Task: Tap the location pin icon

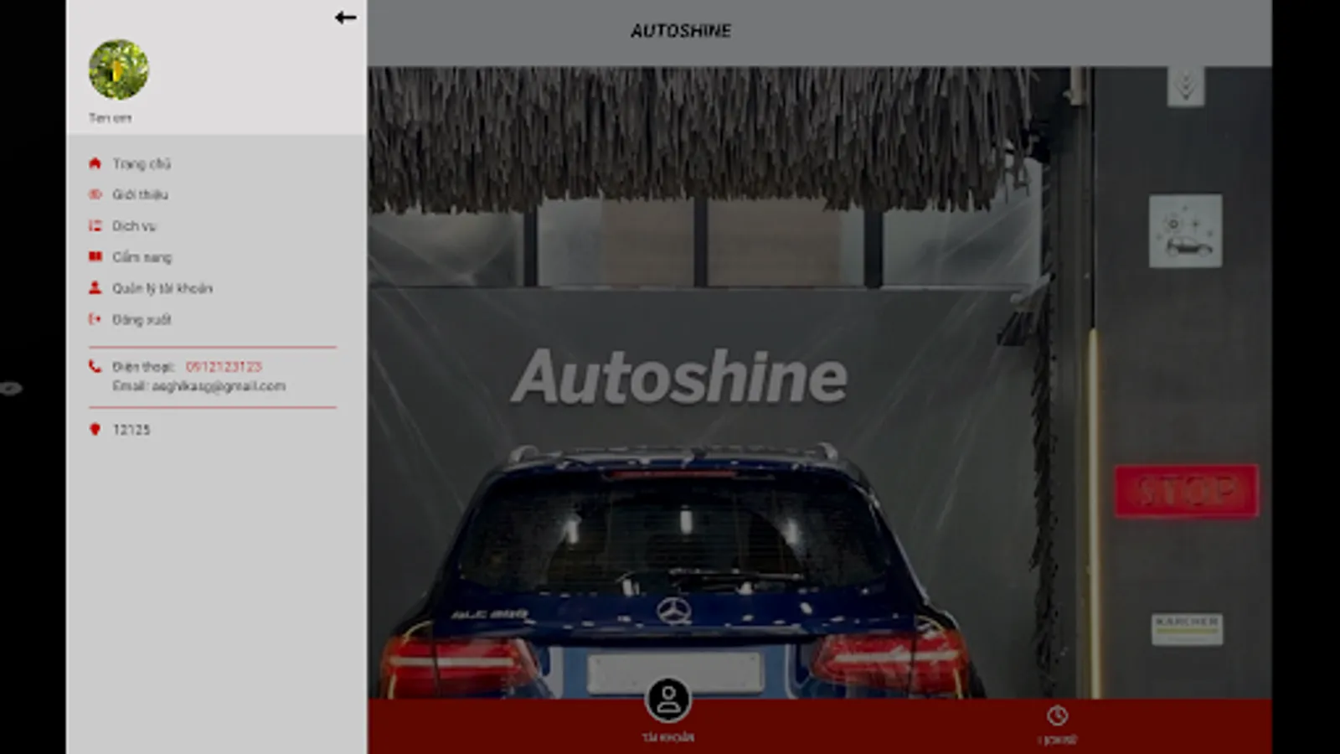Action: [95, 430]
